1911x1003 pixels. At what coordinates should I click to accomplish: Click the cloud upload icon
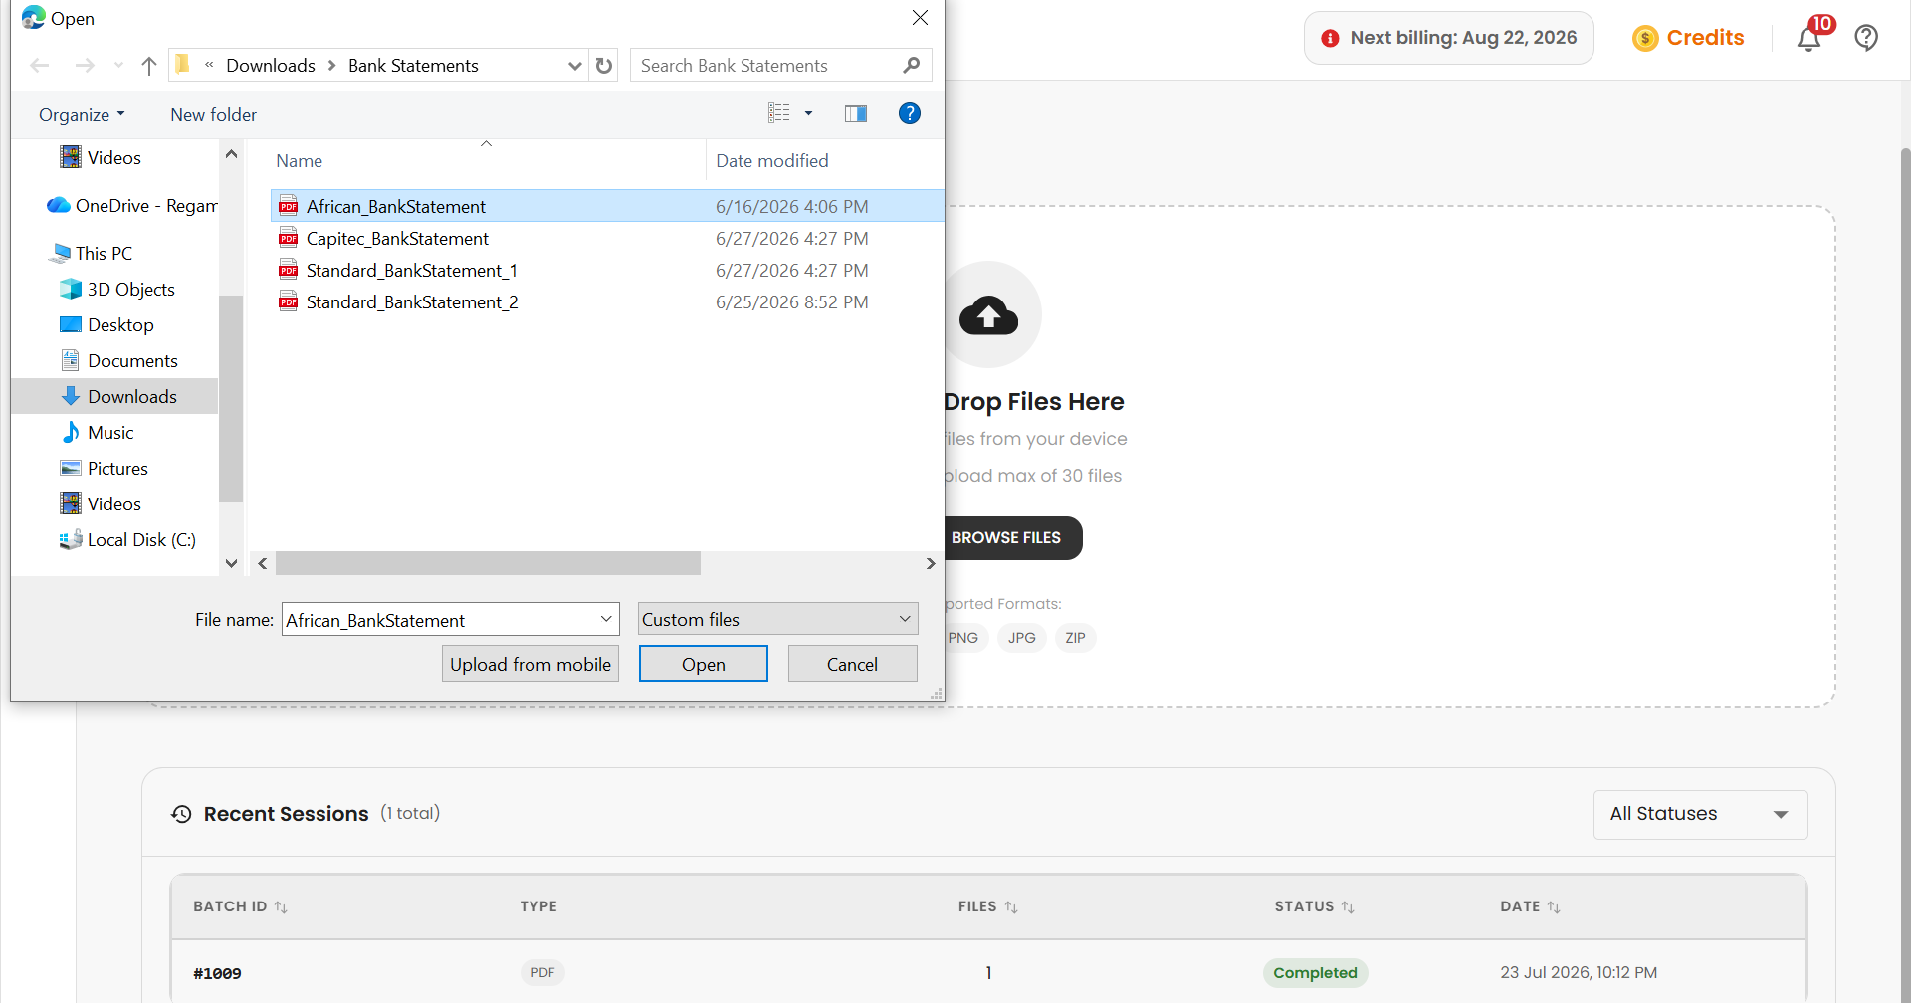click(988, 315)
